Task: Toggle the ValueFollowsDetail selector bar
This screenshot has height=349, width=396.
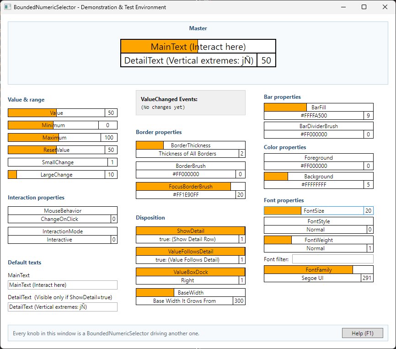Action: tap(191, 252)
